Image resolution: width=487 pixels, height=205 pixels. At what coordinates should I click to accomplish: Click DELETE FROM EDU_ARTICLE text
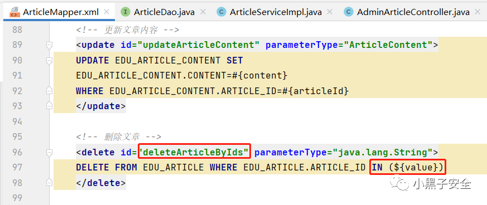tap(140, 167)
